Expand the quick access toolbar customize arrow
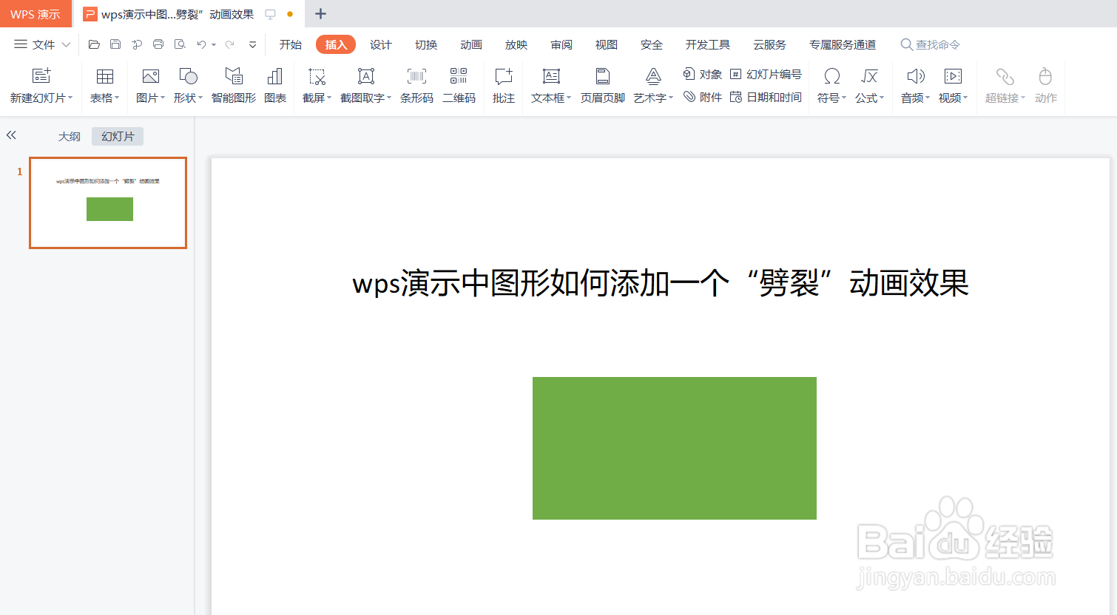Viewport: 1117px width, 615px height. [253, 44]
